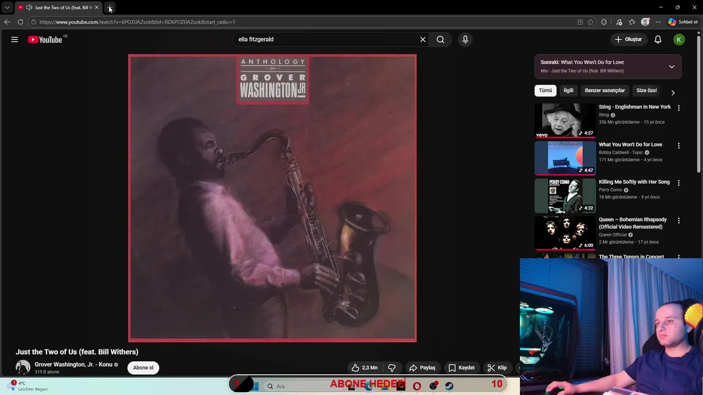Select the Tümü filter chip
The width and height of the screenshot is (703, 395).
click(x=545, y=91)
